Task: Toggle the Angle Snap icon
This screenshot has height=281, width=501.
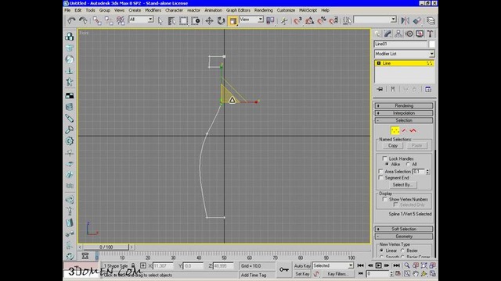Action: click(310, 21)
